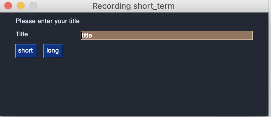Screen dimensions: 271x117
Task: Click the Title label beside the field
Action: coord(22,34)
